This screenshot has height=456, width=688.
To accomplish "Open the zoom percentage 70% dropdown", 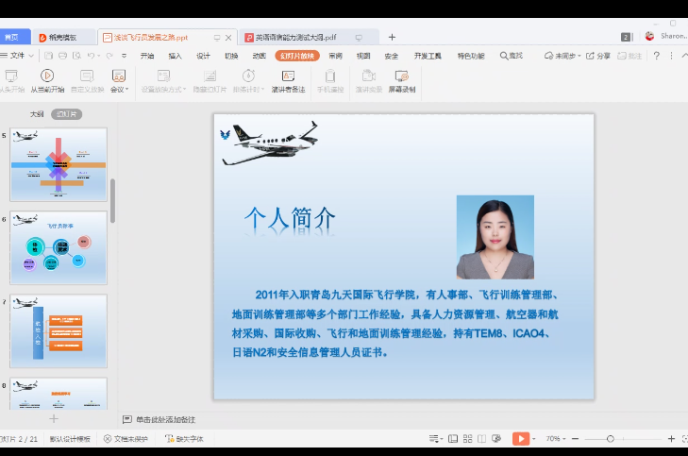I will (x=556, y=439).
